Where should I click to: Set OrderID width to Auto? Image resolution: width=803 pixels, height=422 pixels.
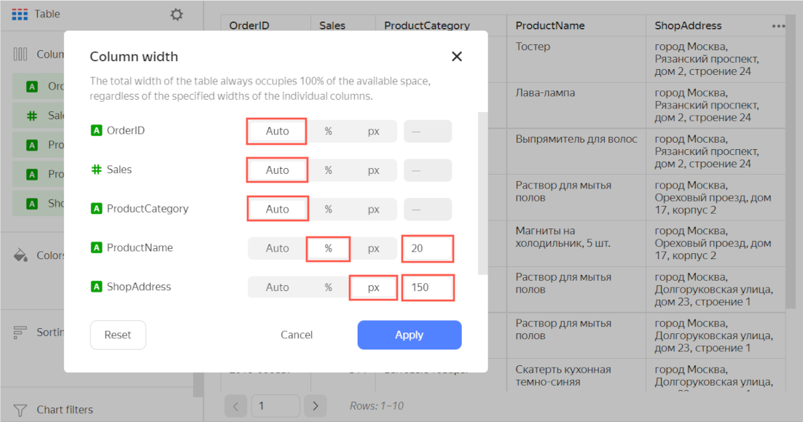pos(277,131)
